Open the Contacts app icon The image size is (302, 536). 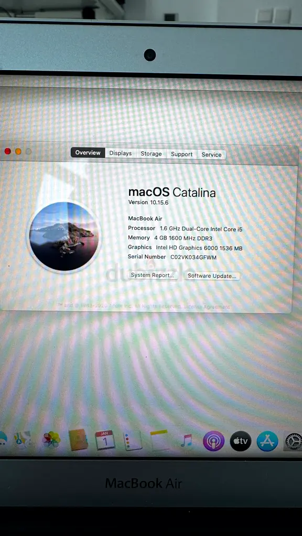tap(79, 440)
